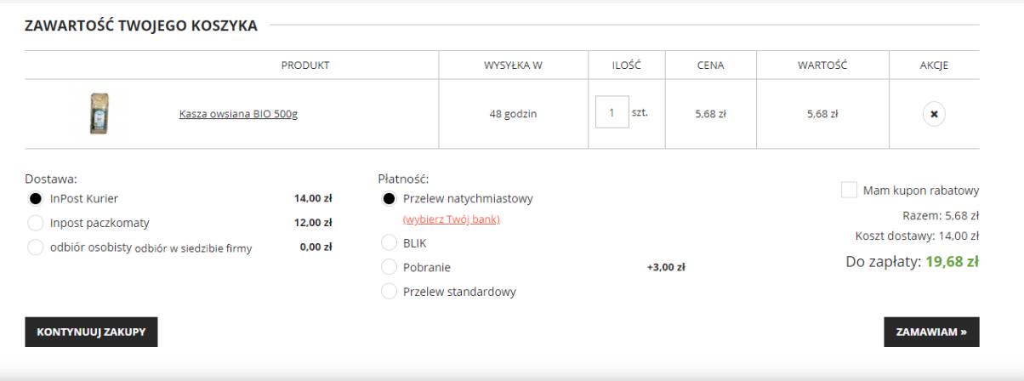Remove Kasza owsiana from the cart
Image resolution: width=1024 pixels, height=381 pixels.
point(934,113)
